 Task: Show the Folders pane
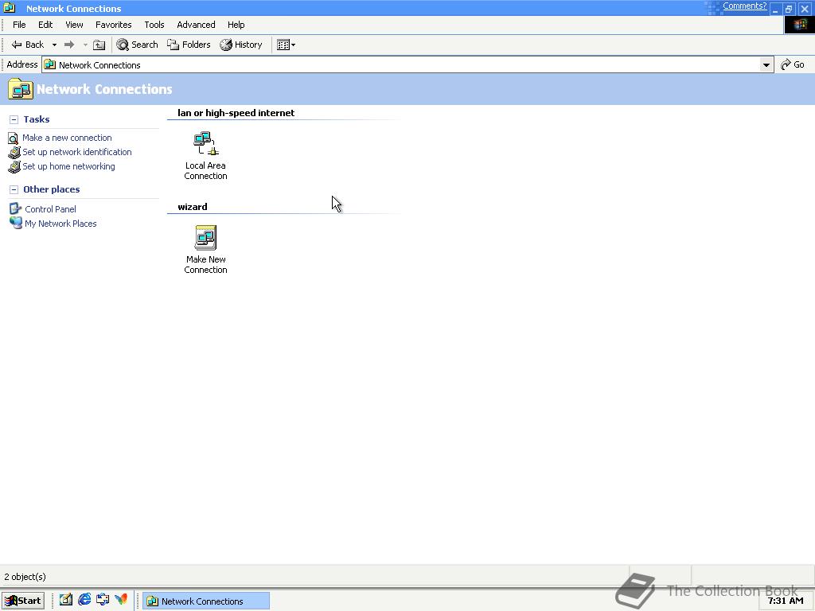[189, 45]
